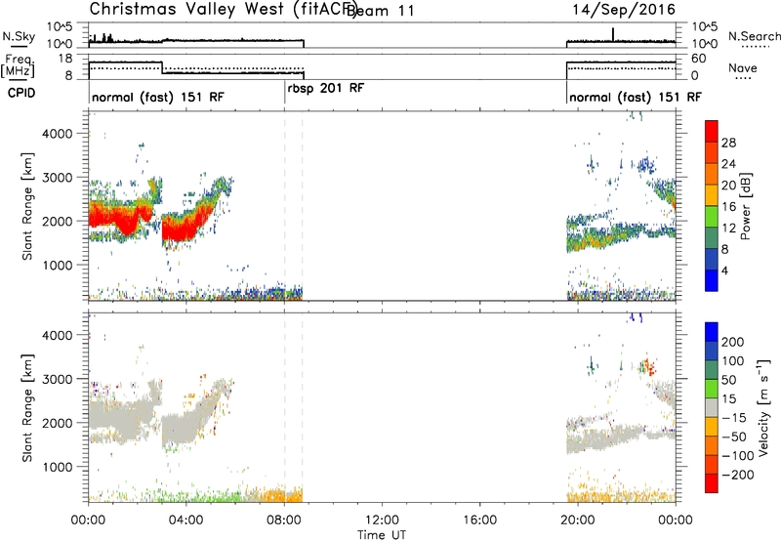Select the '4000' tick of the power panel
This screenshot has height=541, width=781.
point(57,134)
